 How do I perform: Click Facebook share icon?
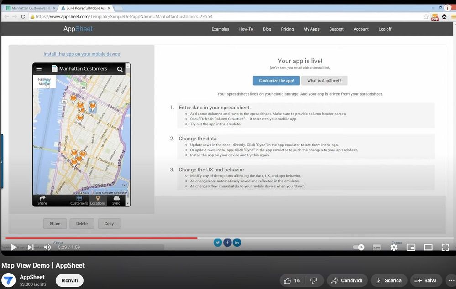227,242
